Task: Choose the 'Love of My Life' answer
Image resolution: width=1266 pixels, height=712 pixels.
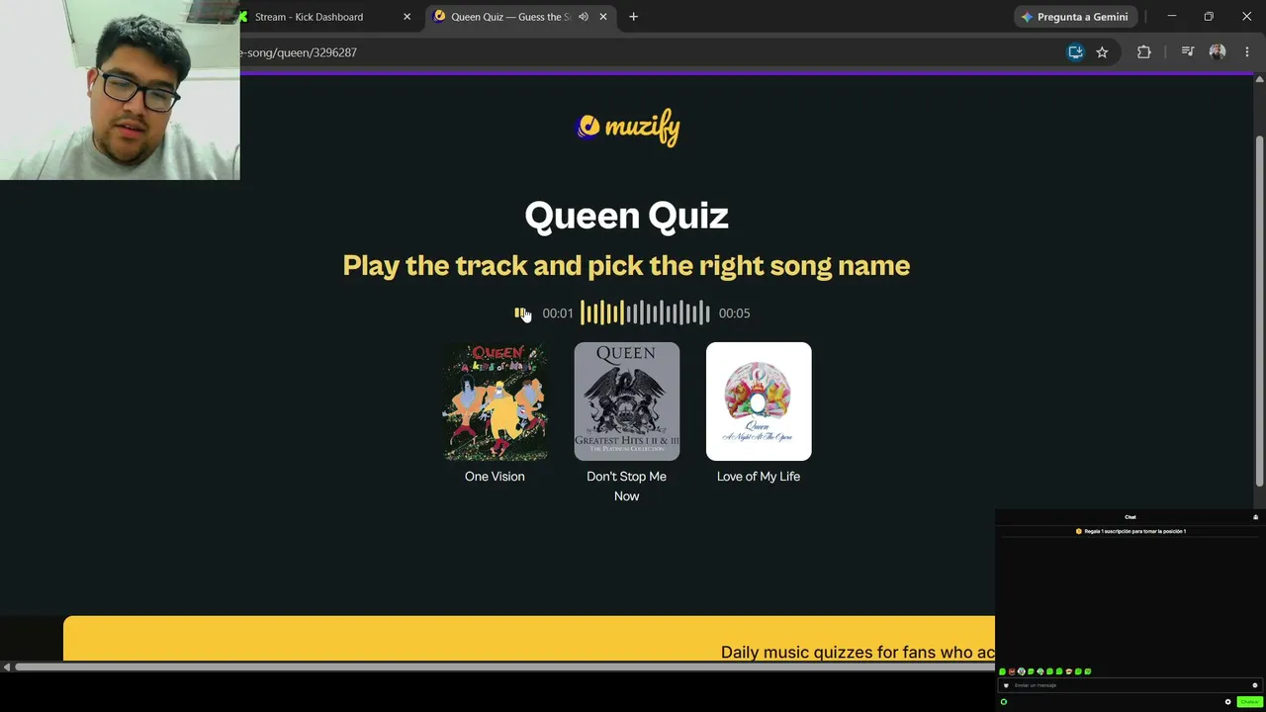Action: click(x=759, y=477)
